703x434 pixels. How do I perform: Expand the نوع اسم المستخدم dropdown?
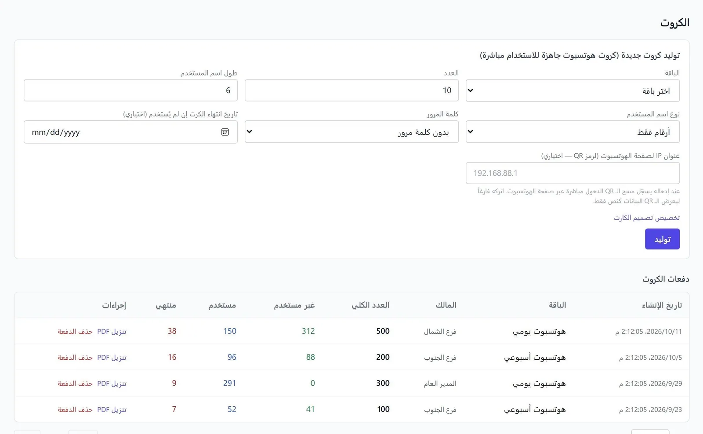point(573,132)
